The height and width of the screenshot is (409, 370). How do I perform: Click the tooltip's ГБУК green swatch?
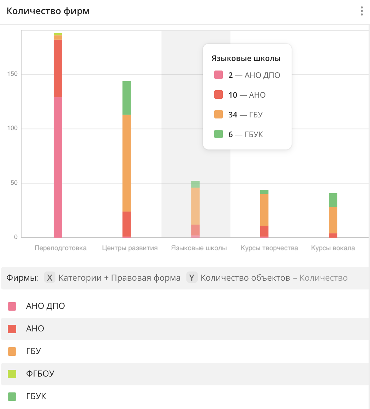point(219,134)
